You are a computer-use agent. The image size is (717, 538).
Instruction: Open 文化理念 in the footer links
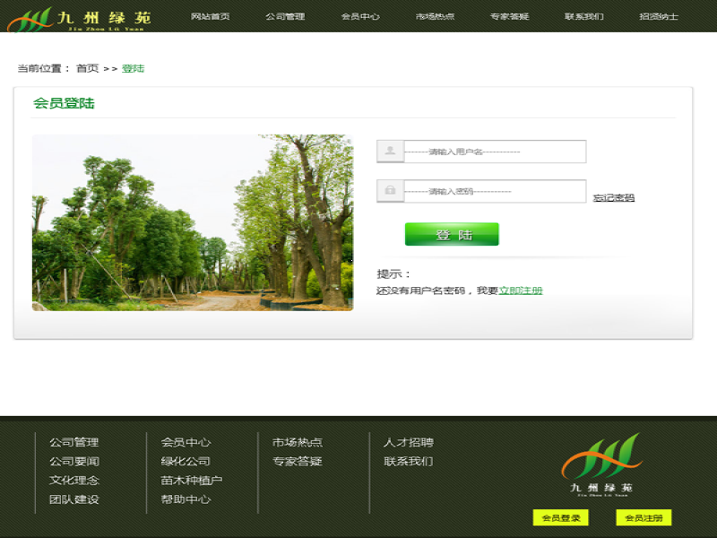(x=74, y=481)
